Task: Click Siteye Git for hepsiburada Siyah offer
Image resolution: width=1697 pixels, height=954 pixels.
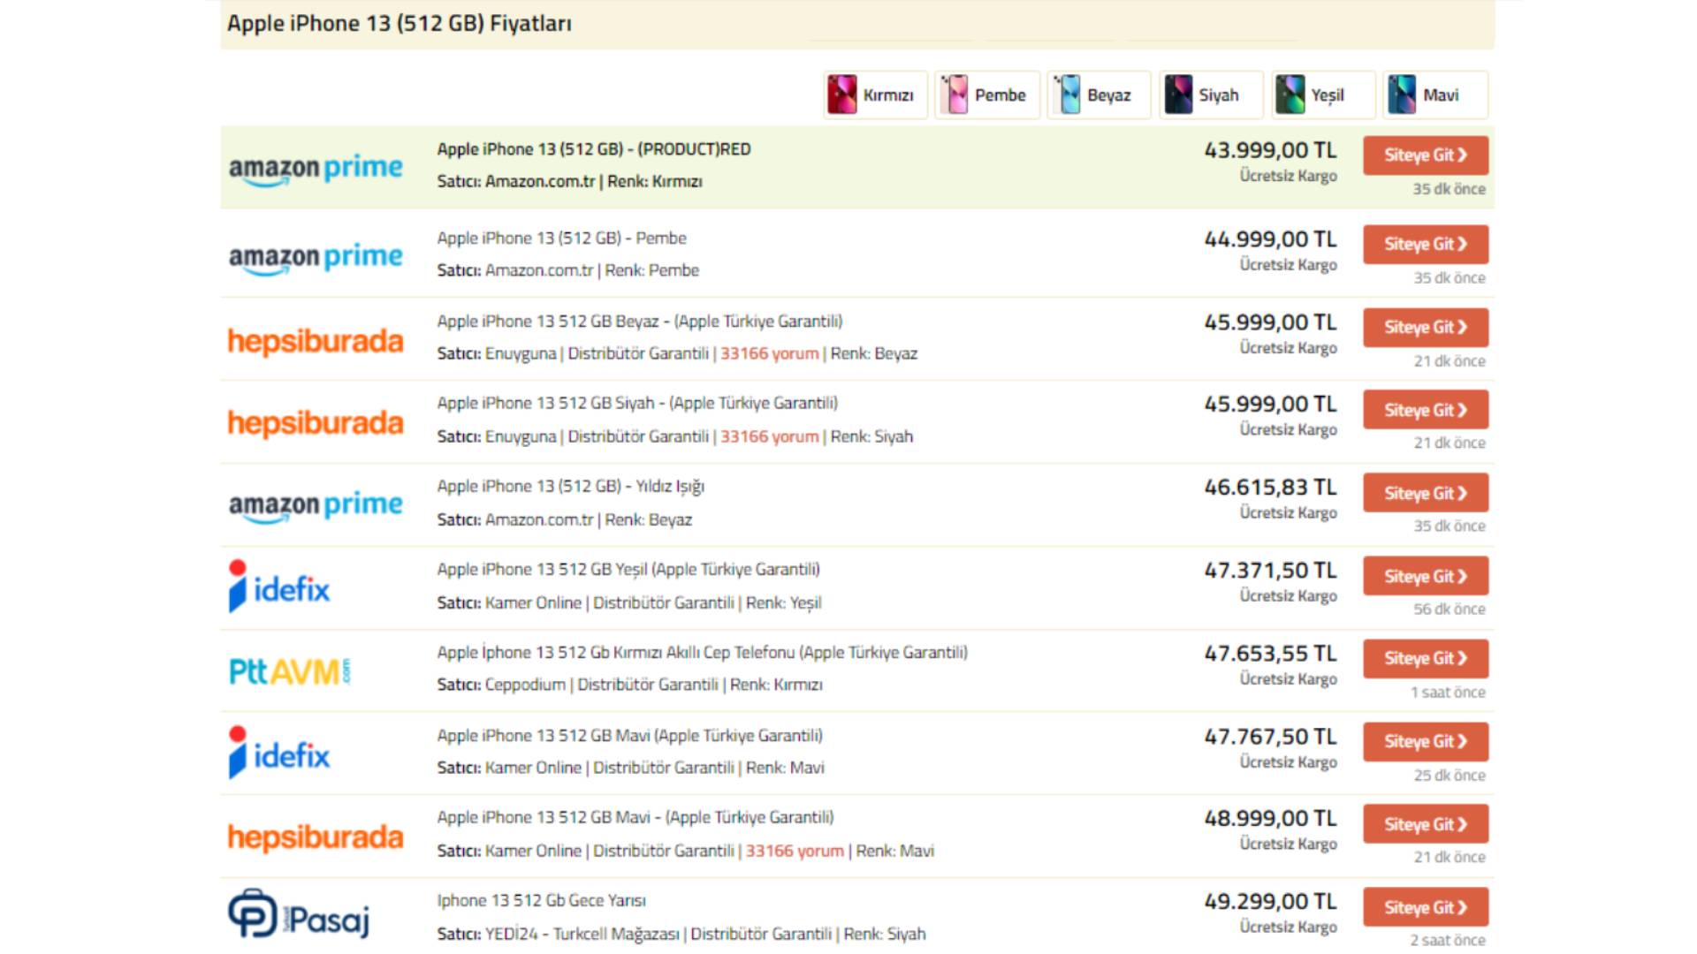Action: click(1425, 410)
